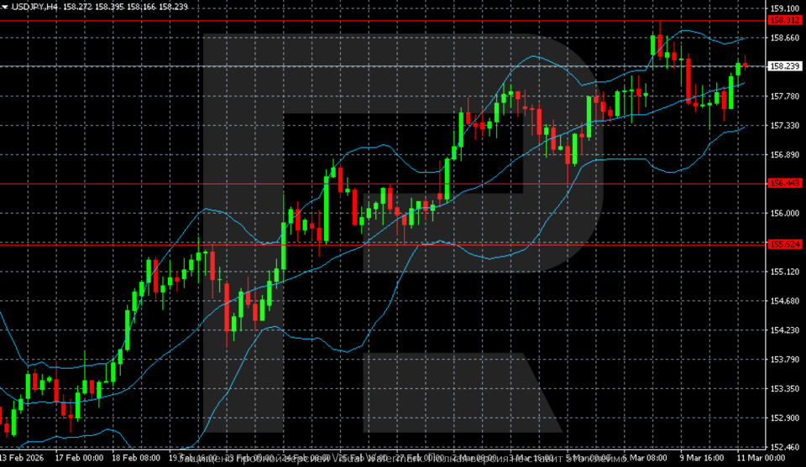This screenshot has width=806, height=467.
Task: Click the 152.460 price axis label
Action: [783, 447]
